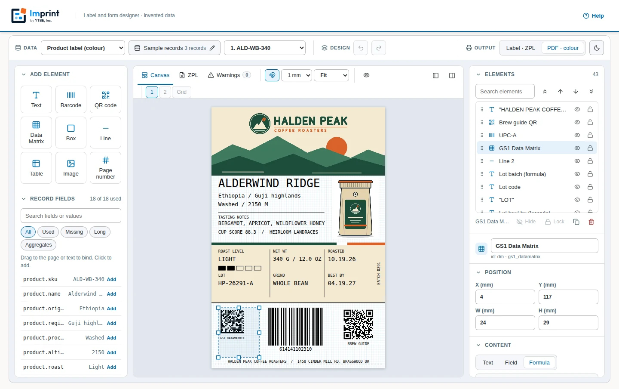Toggle left panel layout icon
This screenshot has height=389, width=619.
[435, 75]
